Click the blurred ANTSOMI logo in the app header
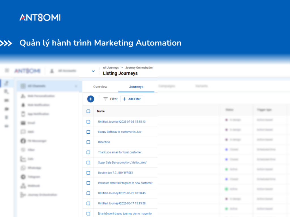This screenshot has width=290, height=217. point(27,71)
